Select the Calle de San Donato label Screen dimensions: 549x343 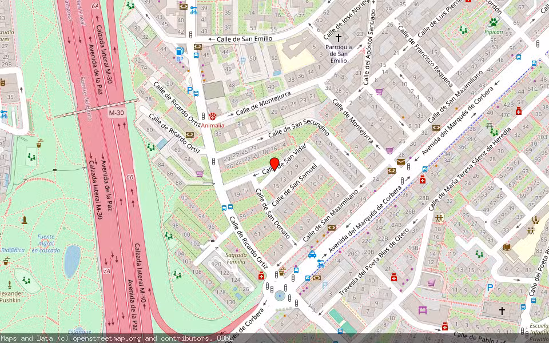[272, 213]
